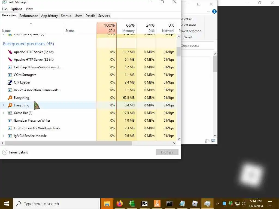Screen dimensions: 279x209
Task: Click the End task button
Action: click(167, 152)
